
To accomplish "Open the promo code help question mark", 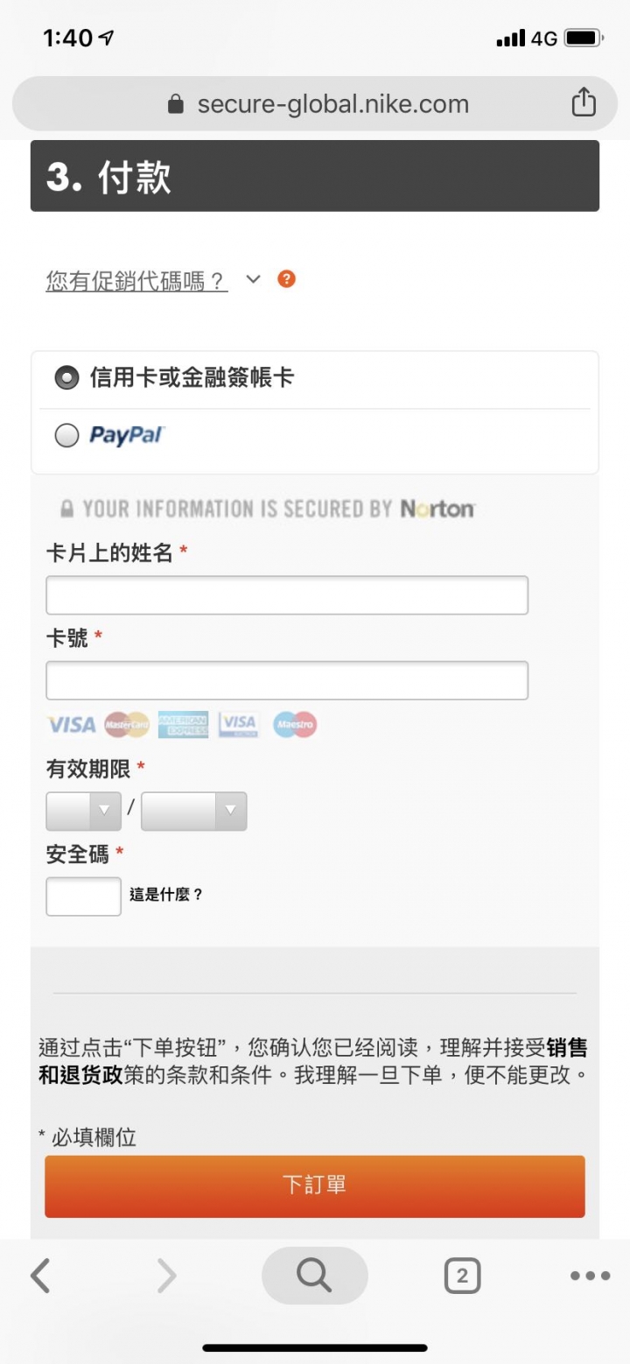I will pos(286,279).
